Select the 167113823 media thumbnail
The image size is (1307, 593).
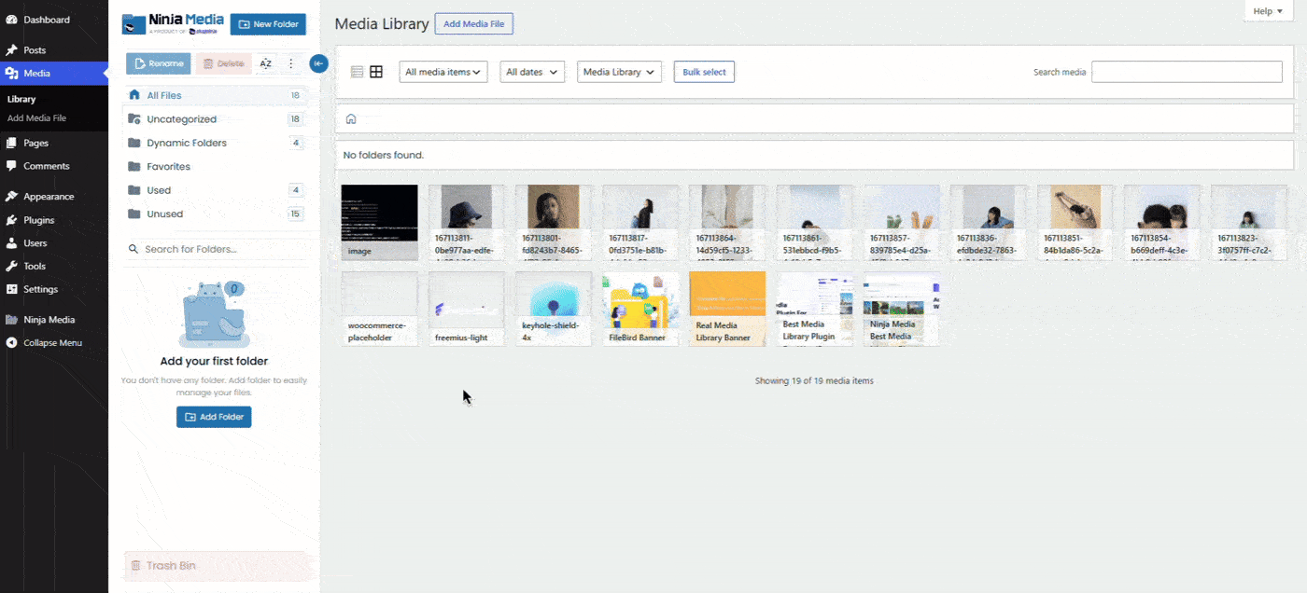(x=1249, y=222)
